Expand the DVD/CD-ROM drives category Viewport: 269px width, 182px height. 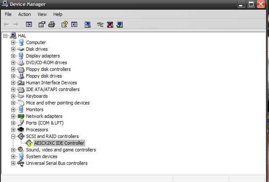13,62
